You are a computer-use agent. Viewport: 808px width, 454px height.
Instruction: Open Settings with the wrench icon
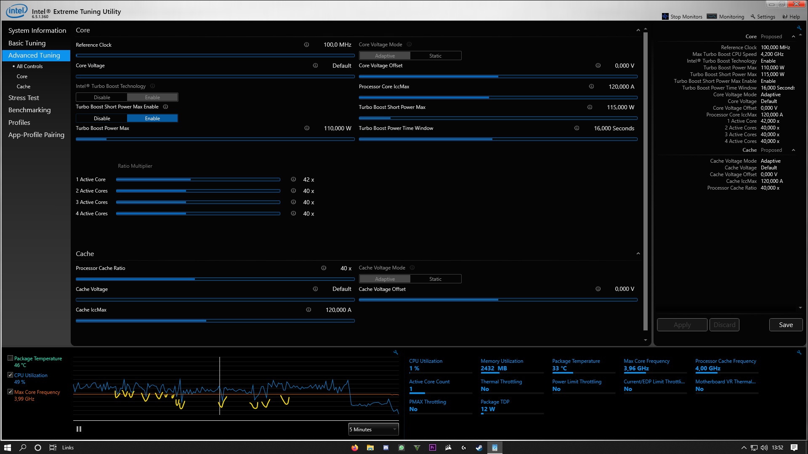(752, 16)
